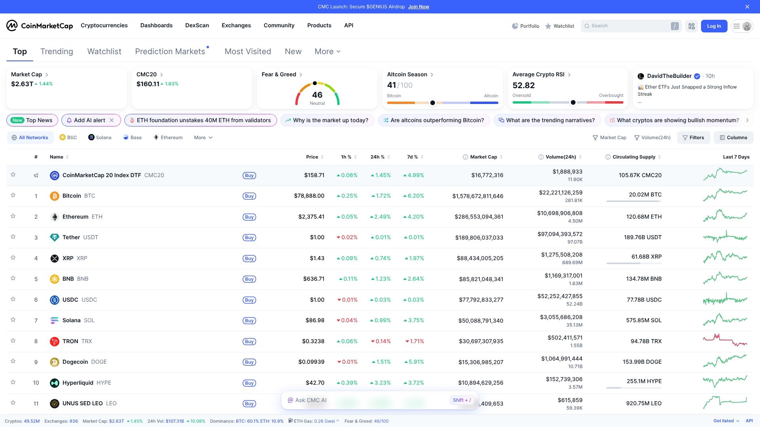
Task: Click the Average Crypto RSI slider
Action: (568, 103)
